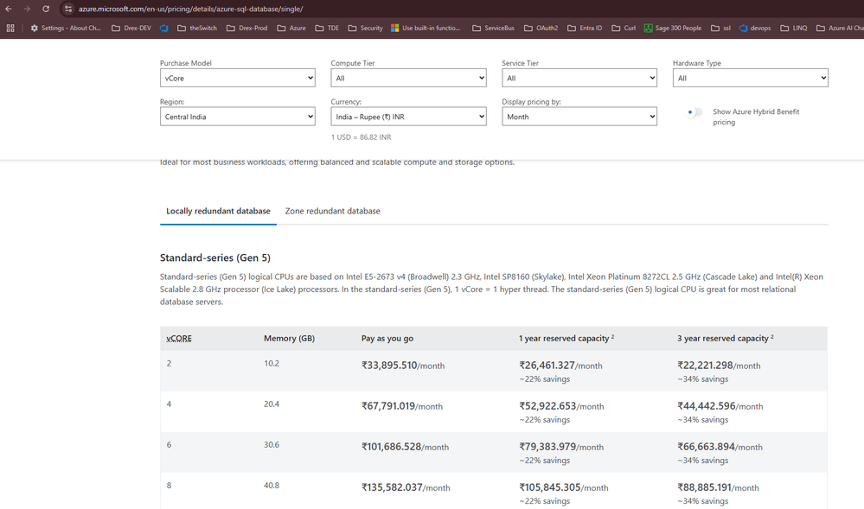Click the ₹67,791.019/month pay-as-you-go price
The image size is (864, 509).
pos(401,406)
